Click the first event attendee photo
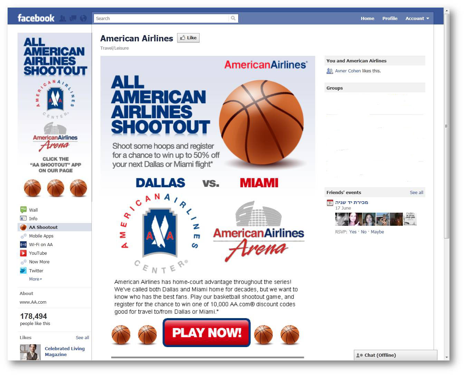Screen dimensions: 464x375 342,219
